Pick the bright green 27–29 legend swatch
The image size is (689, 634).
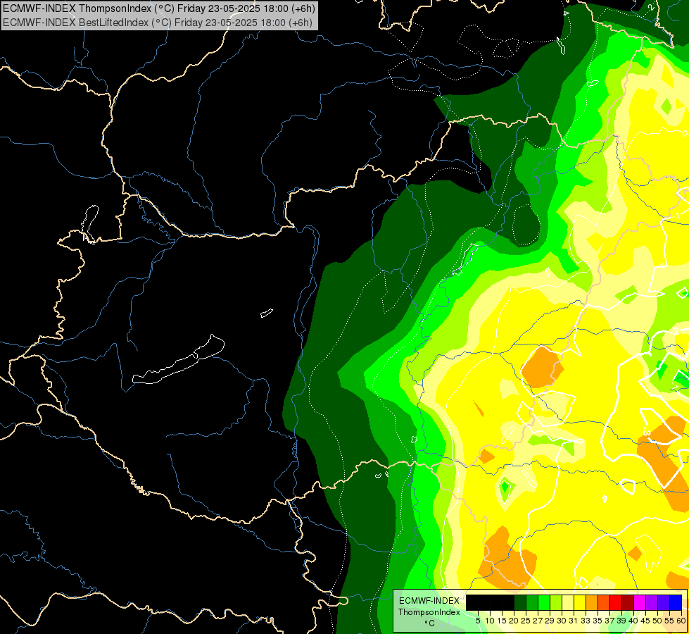[544, 602]
